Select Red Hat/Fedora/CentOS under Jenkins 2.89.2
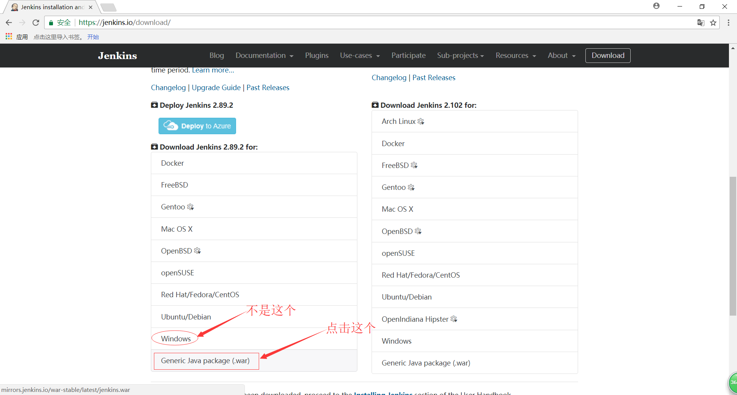This screenshot has width=737, height=395. [254, 295]
